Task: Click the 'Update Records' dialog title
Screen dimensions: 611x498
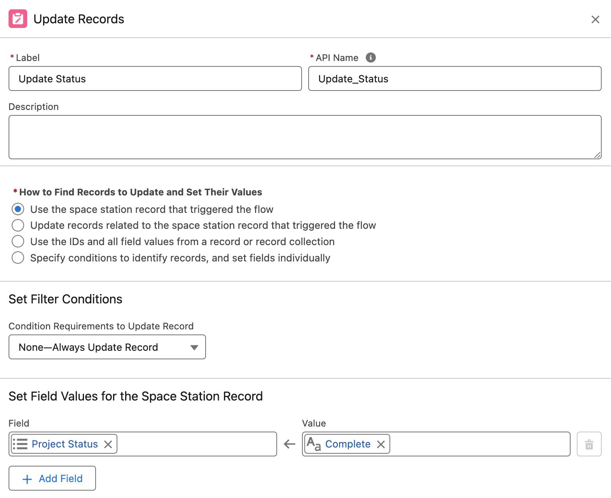Action: point(79,19)
